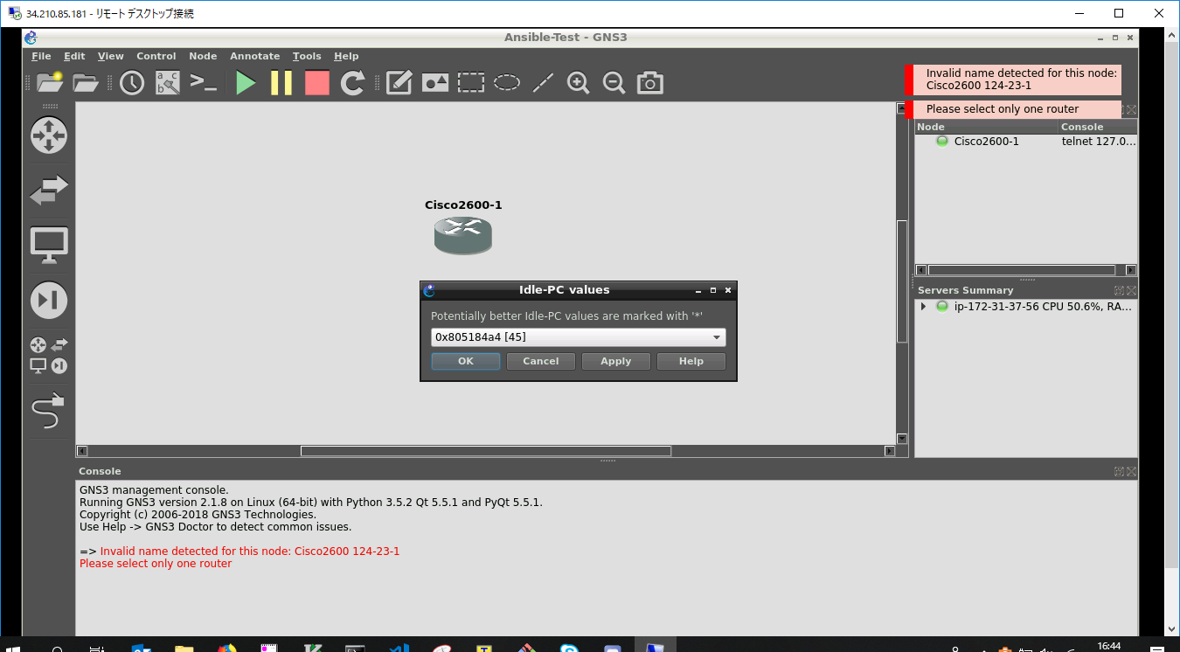Activate the Add a link cable tool
1180x652 pixels.
pos(49,411)
